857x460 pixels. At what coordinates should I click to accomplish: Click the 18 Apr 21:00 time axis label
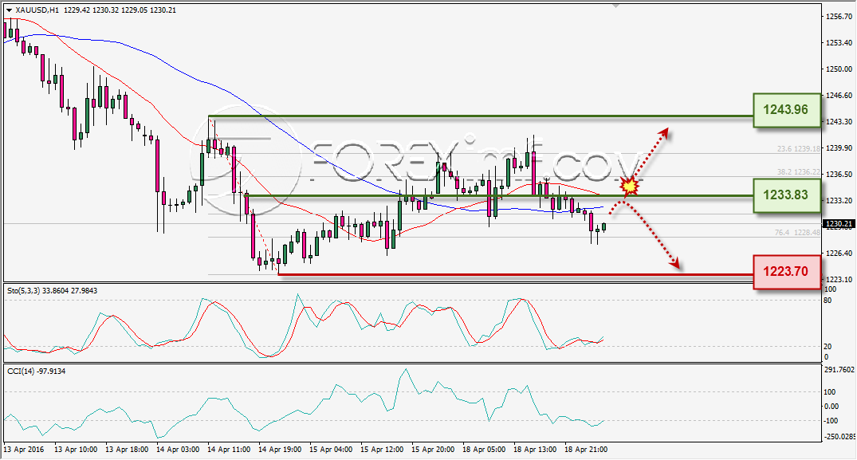[x=585, y=450]
